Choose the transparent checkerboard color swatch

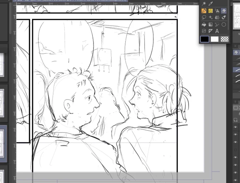click(x=224, y=39)
